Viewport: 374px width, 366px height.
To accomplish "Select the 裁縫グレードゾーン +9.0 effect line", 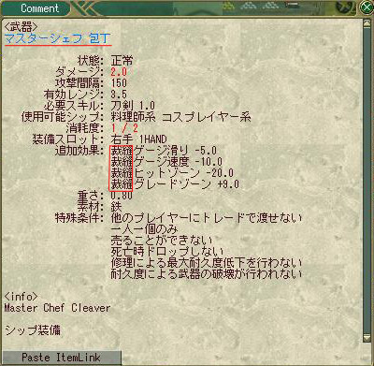I will (175, 184).
